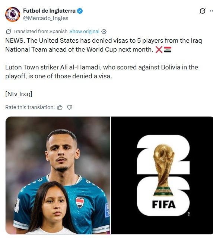Image resolution: width=213 pixels, height=238 pixels.
Task: Open translation settings gear icon
Action: (x=104, y=32)
